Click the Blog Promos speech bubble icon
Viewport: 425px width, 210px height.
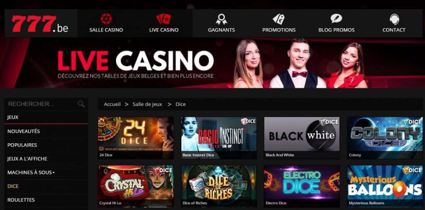coord(336,19)
